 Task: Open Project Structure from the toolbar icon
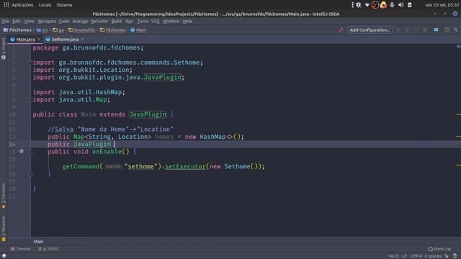[x=436, y=30]
